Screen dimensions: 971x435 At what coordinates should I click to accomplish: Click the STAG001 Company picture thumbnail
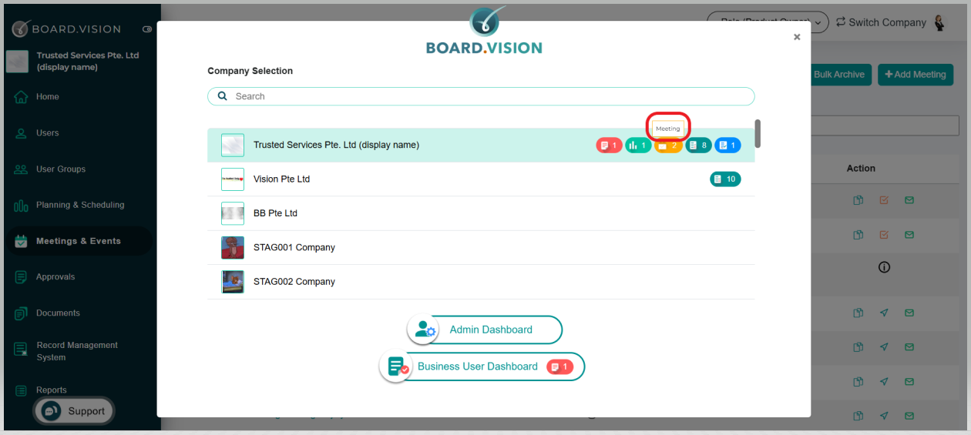tap(233, 247)
